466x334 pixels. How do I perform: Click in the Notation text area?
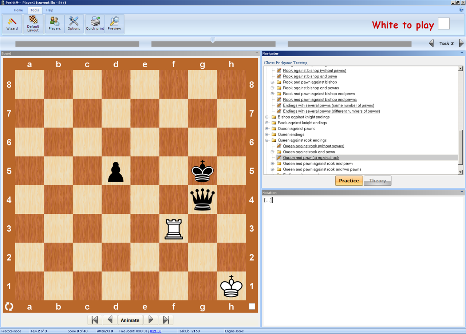tap(363, 261)
